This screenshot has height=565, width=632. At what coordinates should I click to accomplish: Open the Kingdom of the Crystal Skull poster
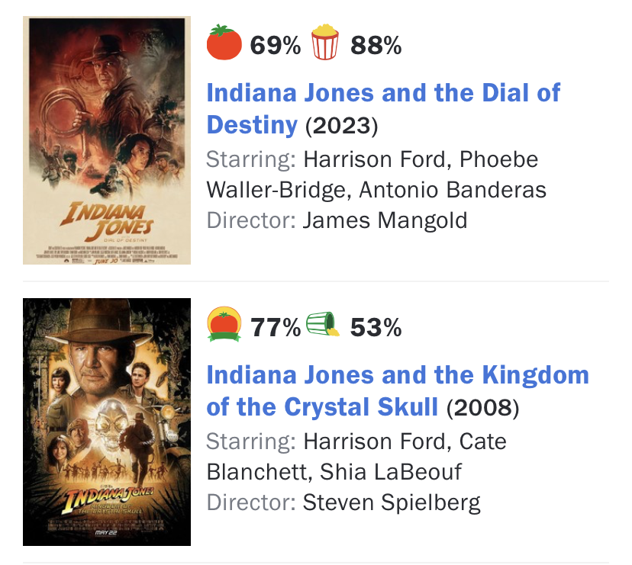pos(107,422)
